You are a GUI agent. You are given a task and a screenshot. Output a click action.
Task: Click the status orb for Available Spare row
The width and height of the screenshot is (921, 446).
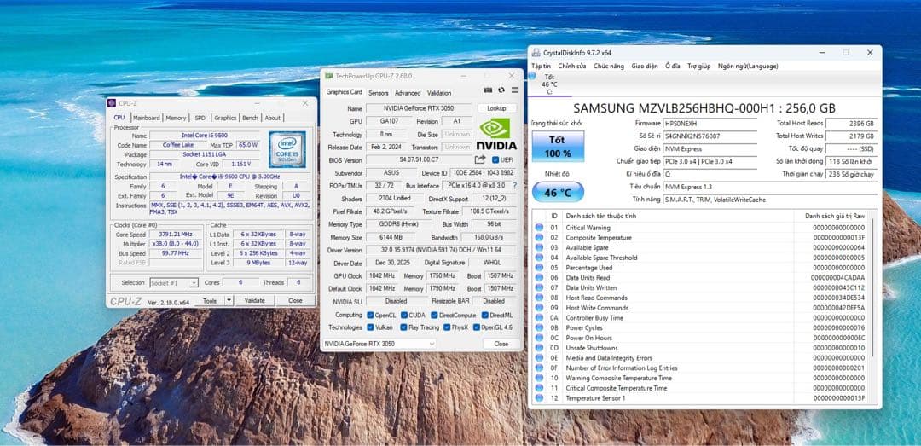point(539,247)
